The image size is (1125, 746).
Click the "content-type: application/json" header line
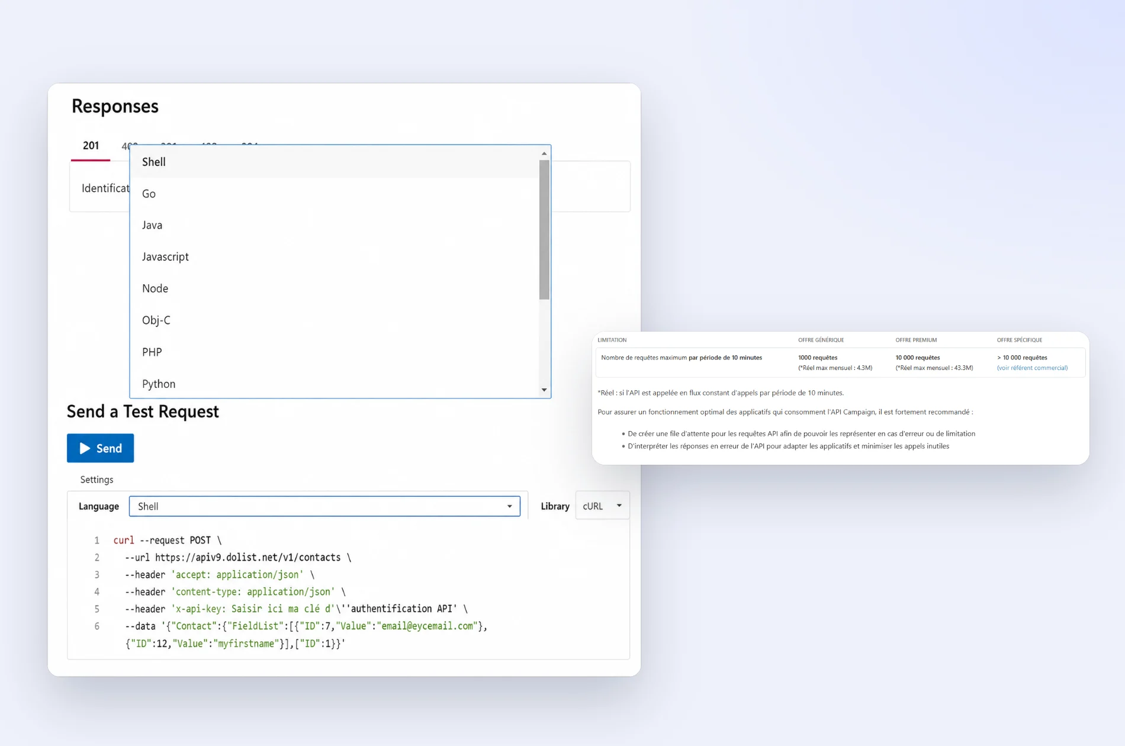click(x=235, y=591)
